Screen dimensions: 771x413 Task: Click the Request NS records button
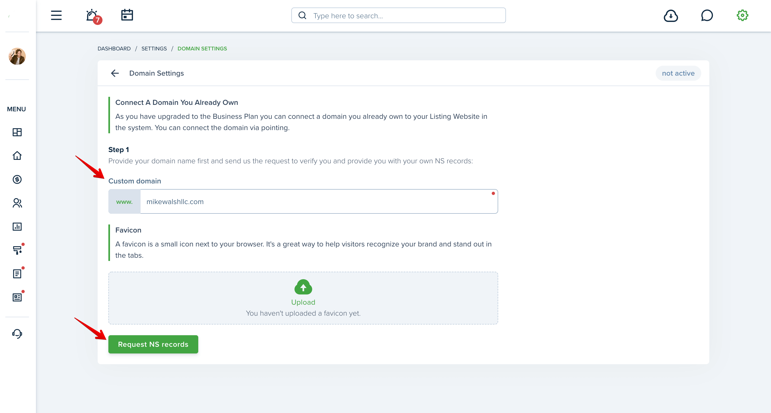(153, 344)
